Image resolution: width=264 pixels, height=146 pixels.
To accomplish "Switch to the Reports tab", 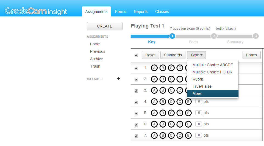I will click(x=141, y=12).
